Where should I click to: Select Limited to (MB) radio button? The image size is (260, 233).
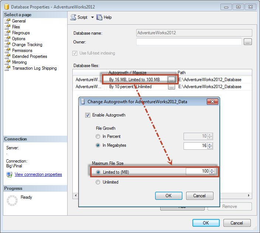pyautogui.click(x=98, y=172)
